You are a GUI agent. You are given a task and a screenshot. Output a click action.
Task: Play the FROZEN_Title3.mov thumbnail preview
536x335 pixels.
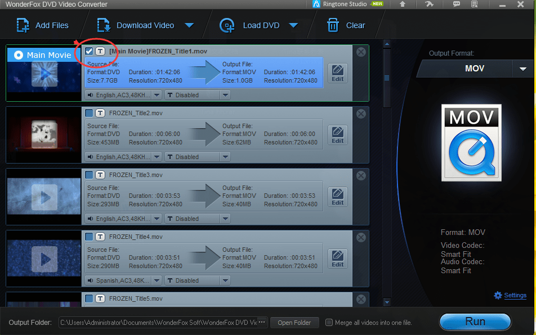point(44,197)
